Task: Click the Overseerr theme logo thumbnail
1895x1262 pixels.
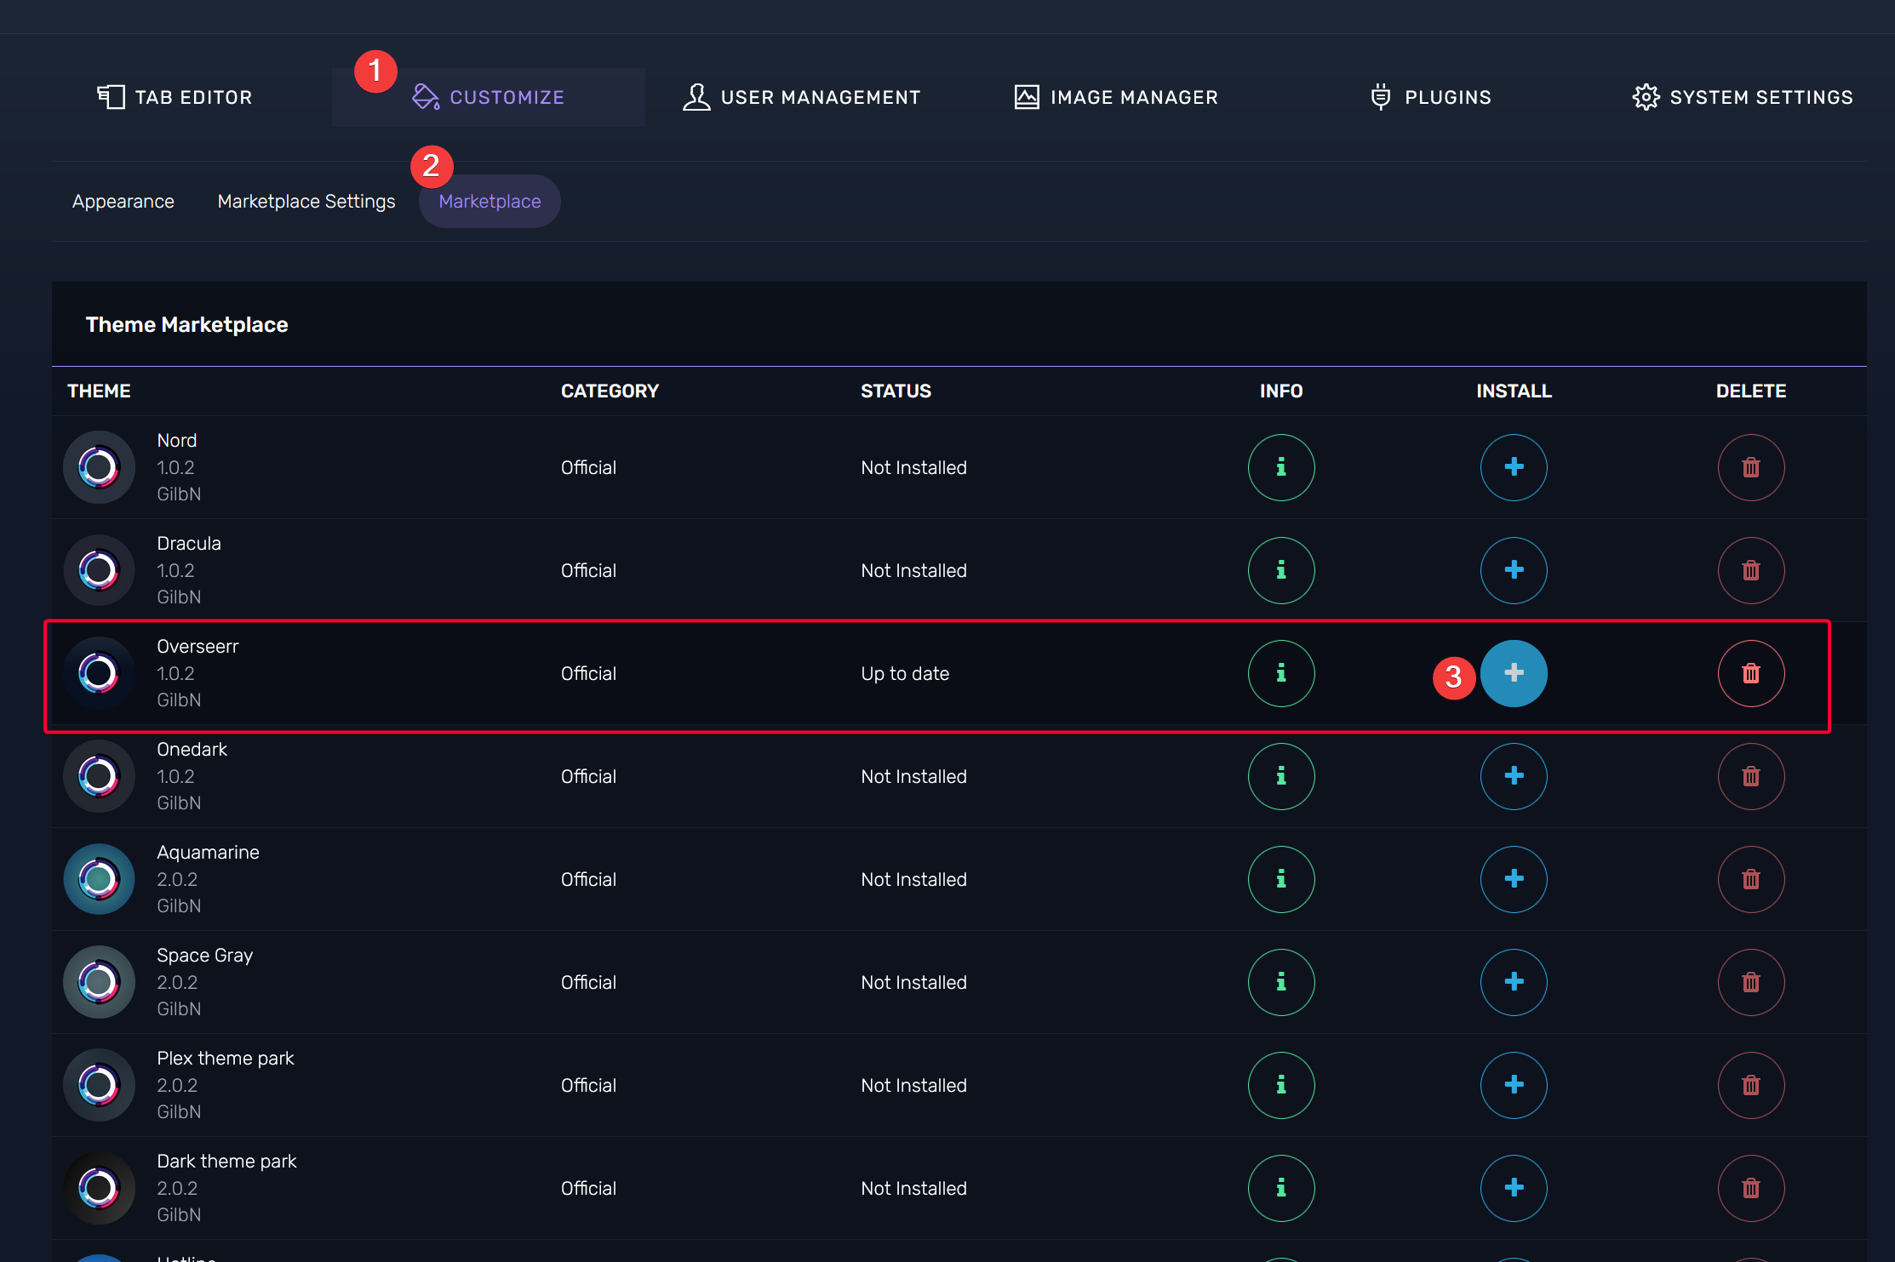Action: (x=99, y=673)
